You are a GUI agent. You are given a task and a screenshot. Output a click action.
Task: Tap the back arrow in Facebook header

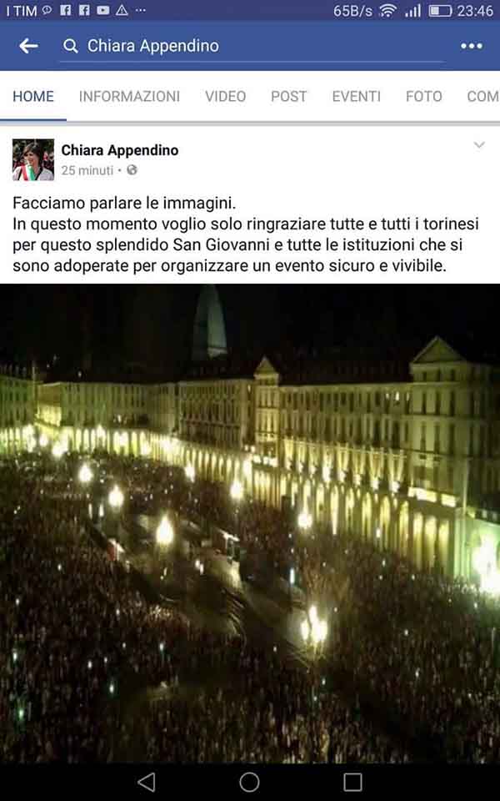28,46
